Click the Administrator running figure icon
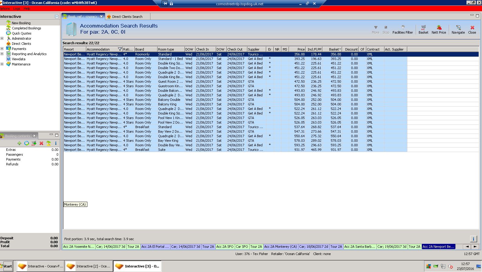 pos(8,38)
